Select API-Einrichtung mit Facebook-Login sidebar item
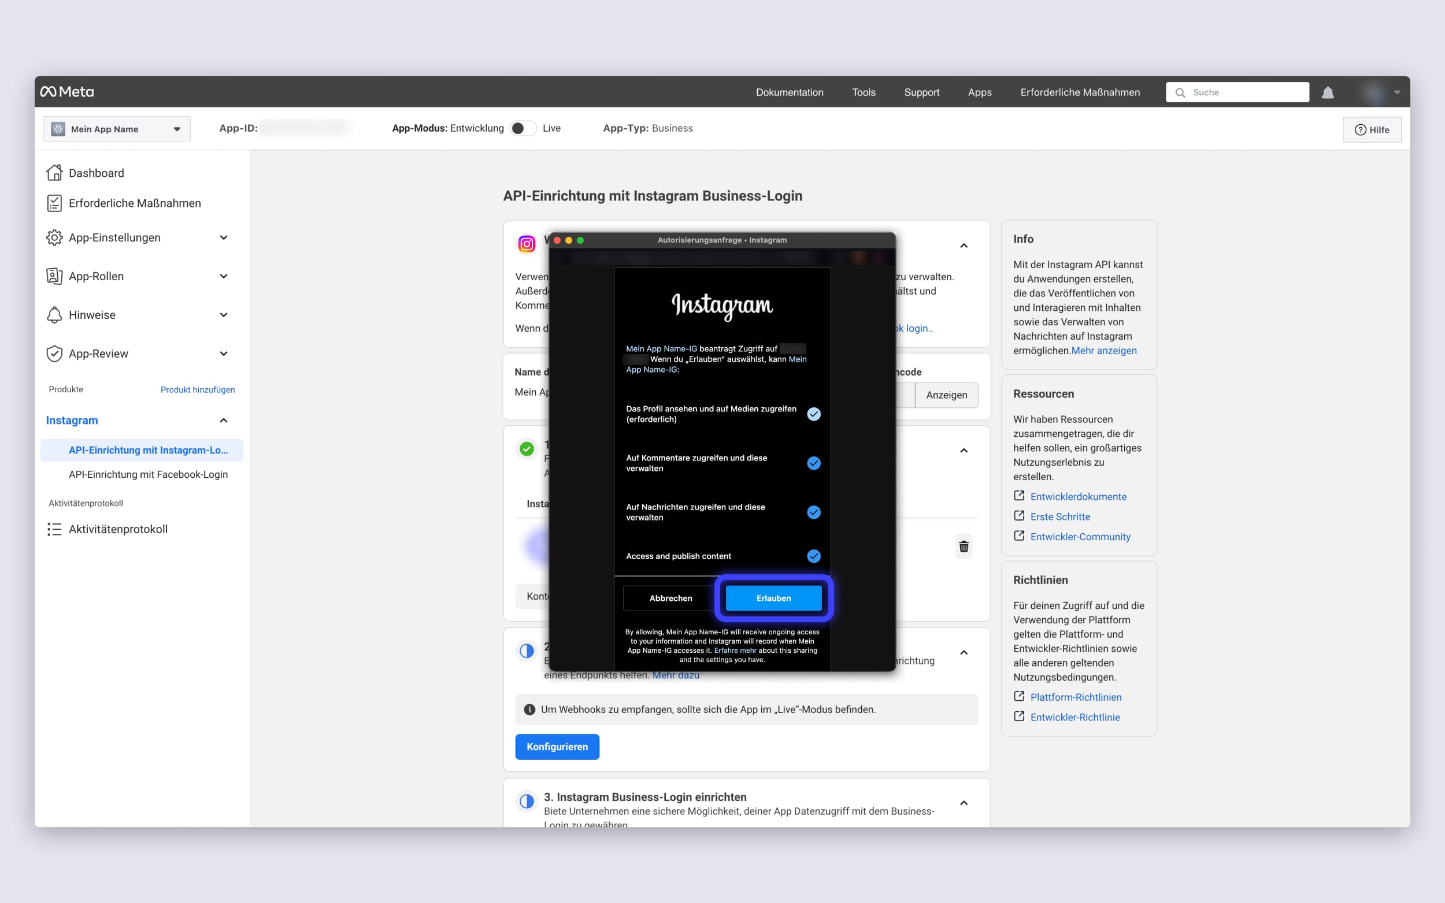The image size is (1445, 903). pyautogui.click(x=148, y=474)
